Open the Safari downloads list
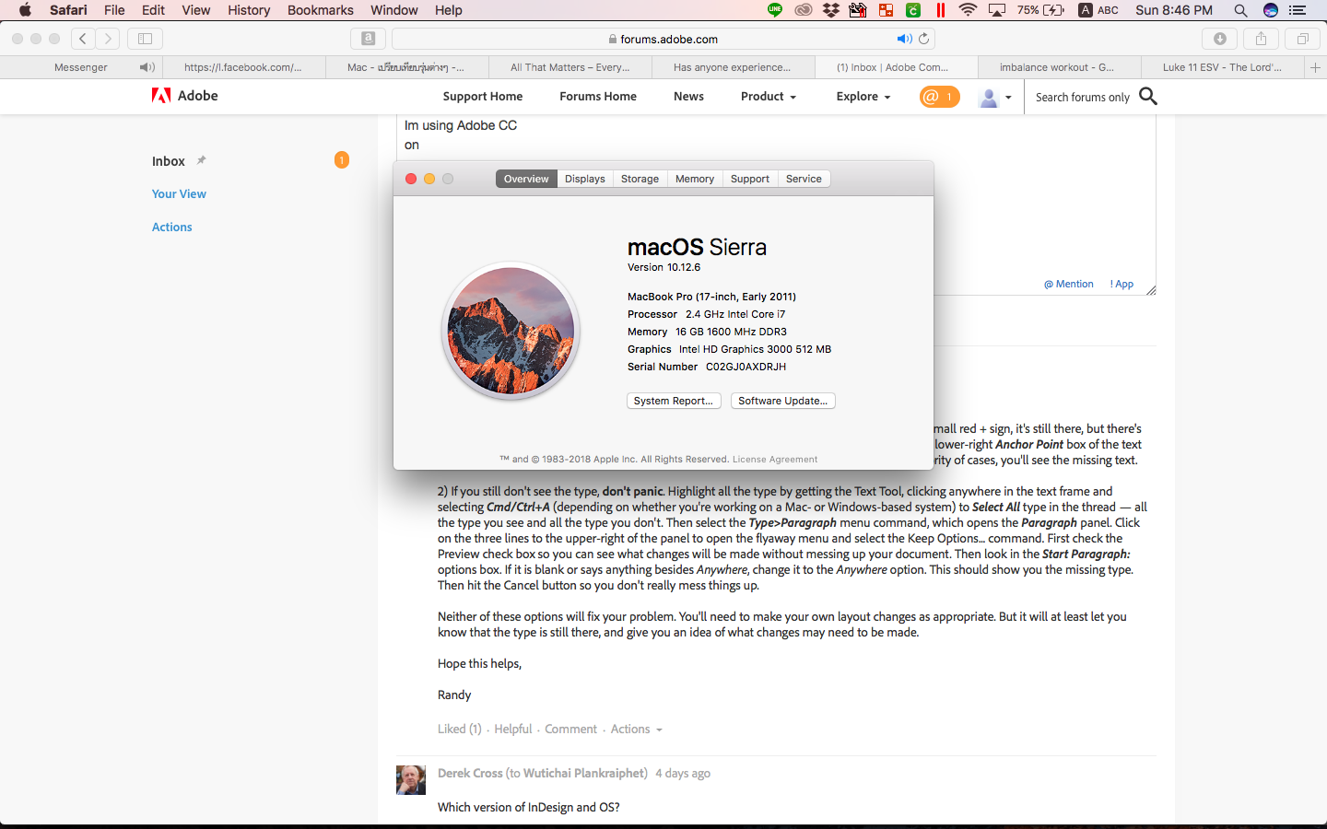The height and width of the screenshot is (829, 1327). click(1219, 39)
